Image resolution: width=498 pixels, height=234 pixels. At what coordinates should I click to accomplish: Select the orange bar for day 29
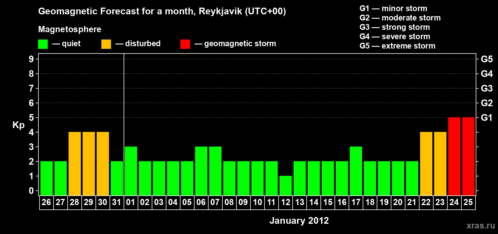click(89, 164)
